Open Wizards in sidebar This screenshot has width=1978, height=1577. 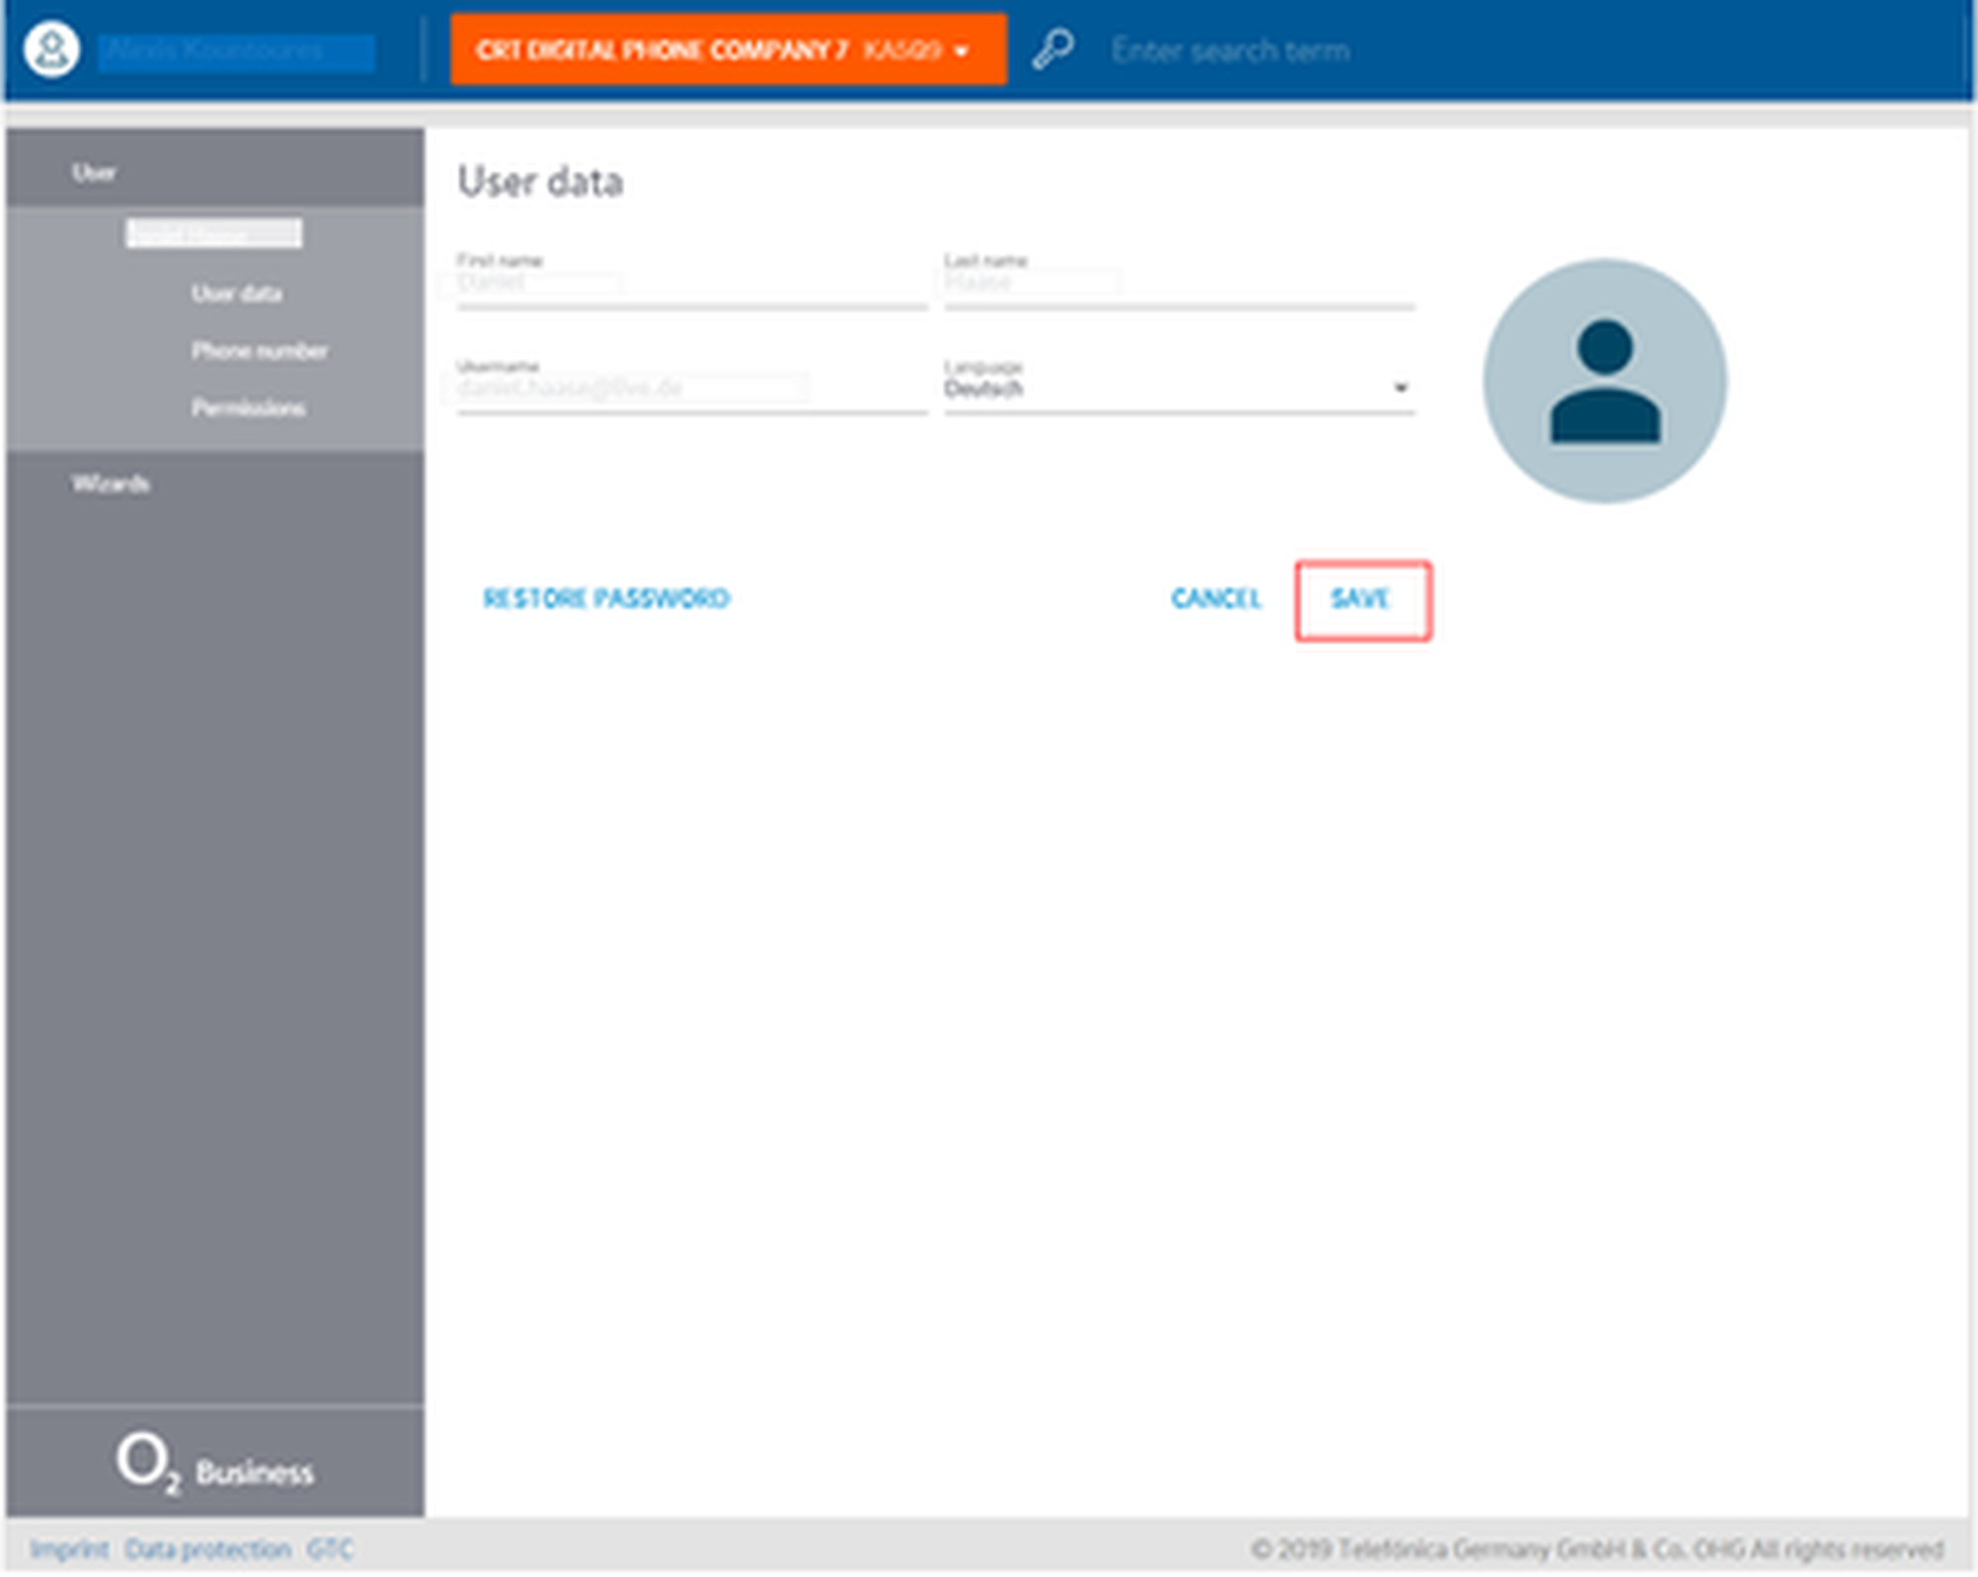click(x=111, y=483)
